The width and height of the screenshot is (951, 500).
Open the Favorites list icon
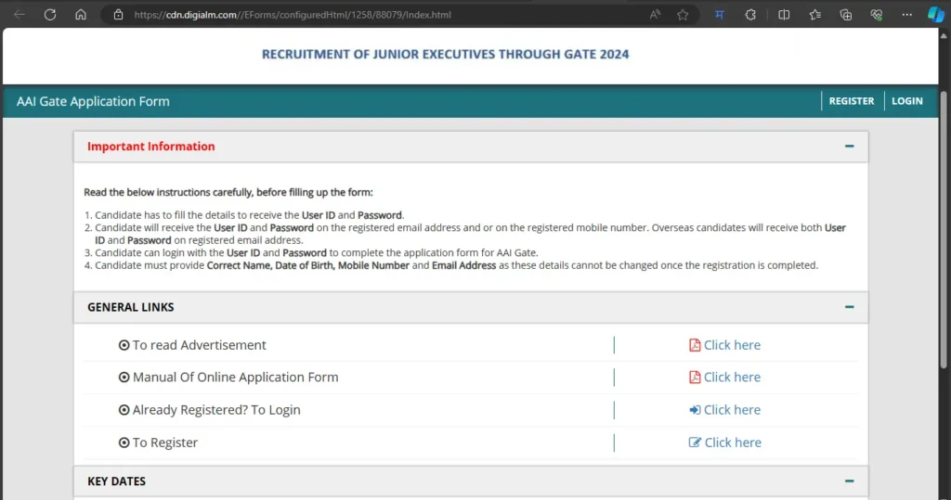pyautogui.click(x=814, y=15)
